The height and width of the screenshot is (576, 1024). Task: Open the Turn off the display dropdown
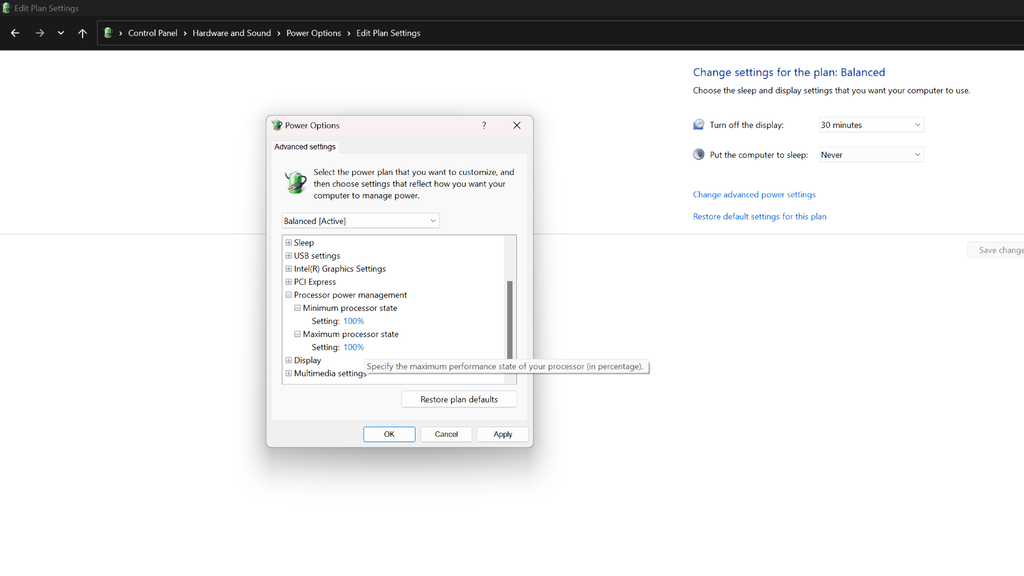(871, 125)
